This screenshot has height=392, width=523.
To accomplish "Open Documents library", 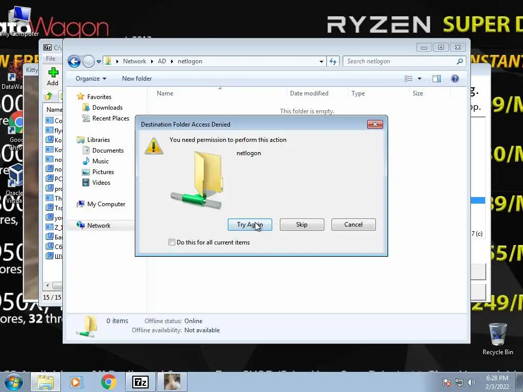I will [x=108, y=151].
